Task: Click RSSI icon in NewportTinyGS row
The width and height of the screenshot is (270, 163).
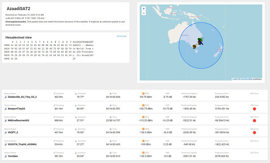Action: pos(143,105)
